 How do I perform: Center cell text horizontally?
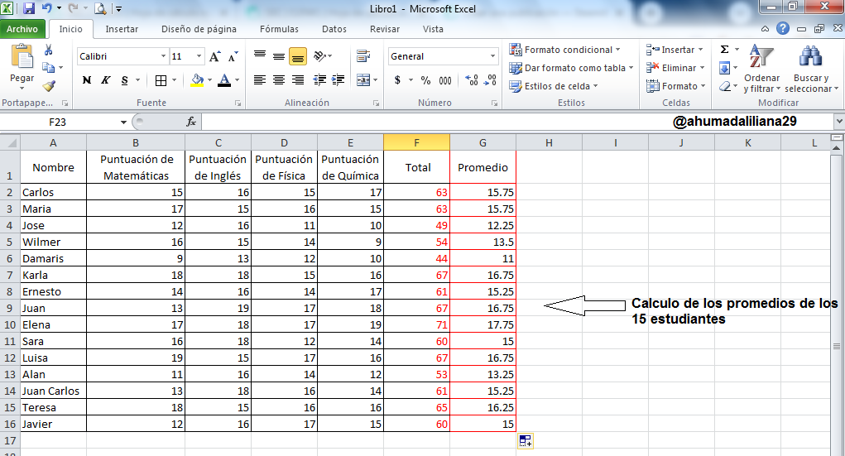(279, 80)
